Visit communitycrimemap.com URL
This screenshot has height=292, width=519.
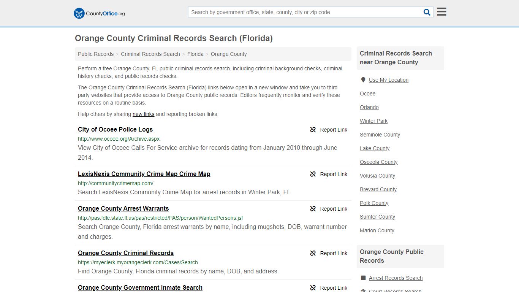116,183
